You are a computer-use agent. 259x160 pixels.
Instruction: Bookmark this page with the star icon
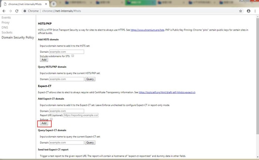tap(240, 11)
